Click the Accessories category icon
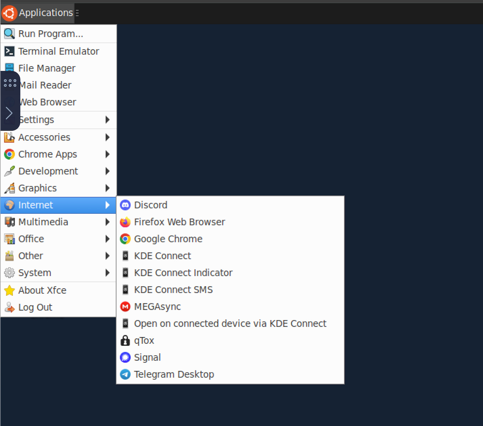 [9, 137]
